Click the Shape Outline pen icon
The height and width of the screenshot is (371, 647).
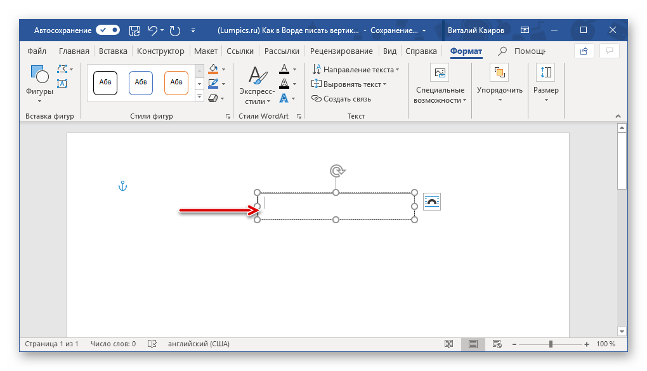(213, 83)
